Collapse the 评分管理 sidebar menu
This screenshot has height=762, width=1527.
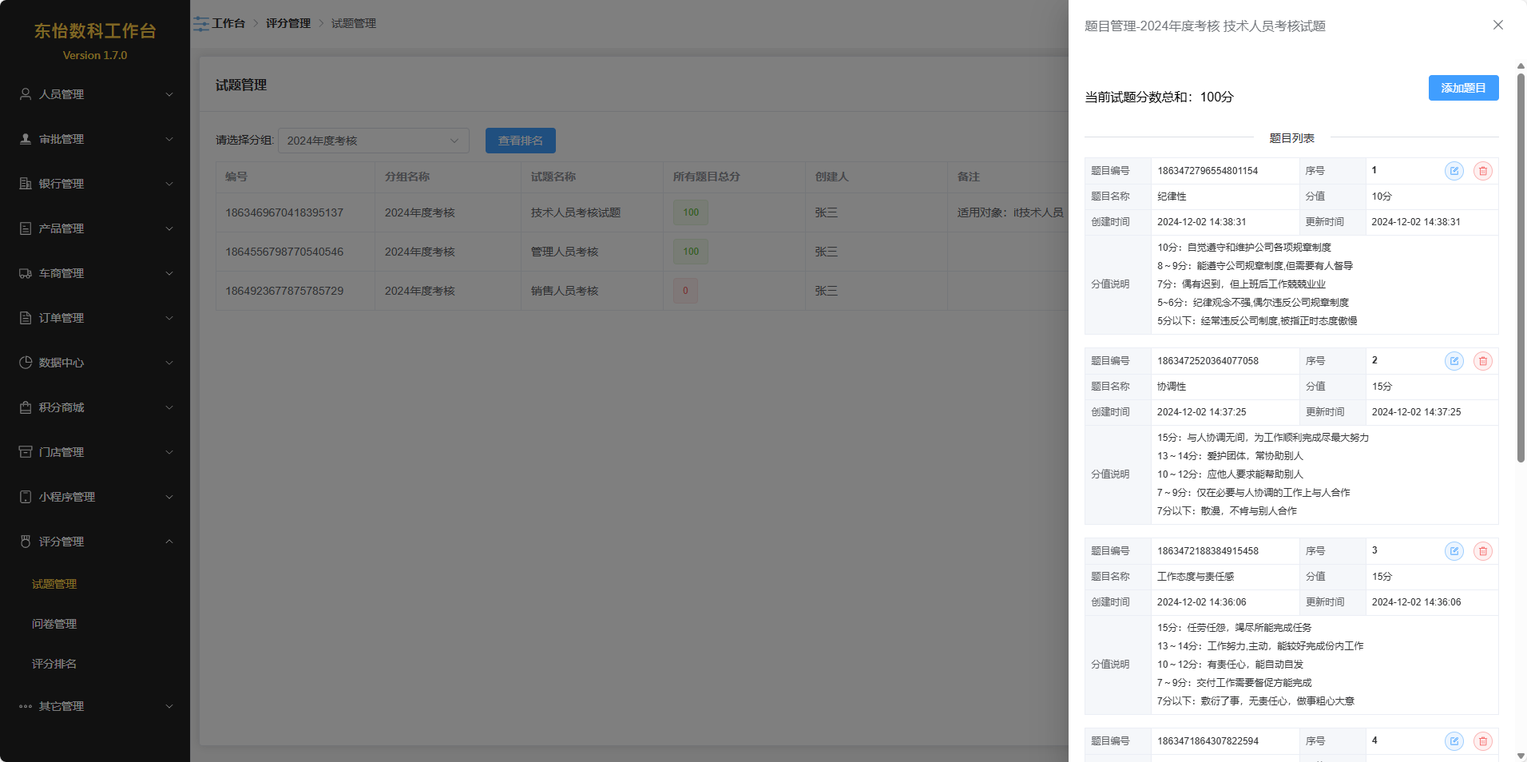pos(95,542)
